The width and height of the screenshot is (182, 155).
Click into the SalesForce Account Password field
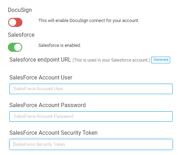[91, 117]
